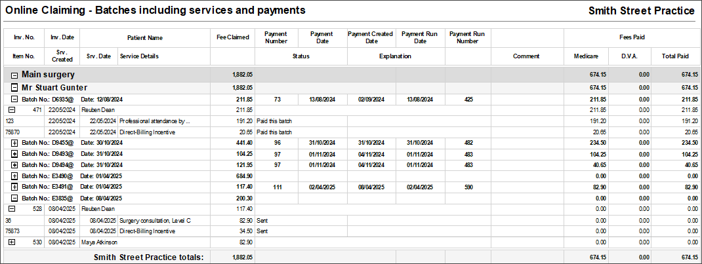Click Medicare paid 234.50 for batch D9455@
The image size is (702, 264).
pos(598,143)
